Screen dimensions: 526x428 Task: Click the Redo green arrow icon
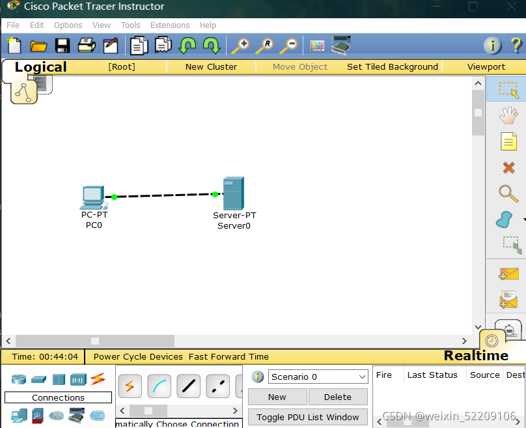212,46
